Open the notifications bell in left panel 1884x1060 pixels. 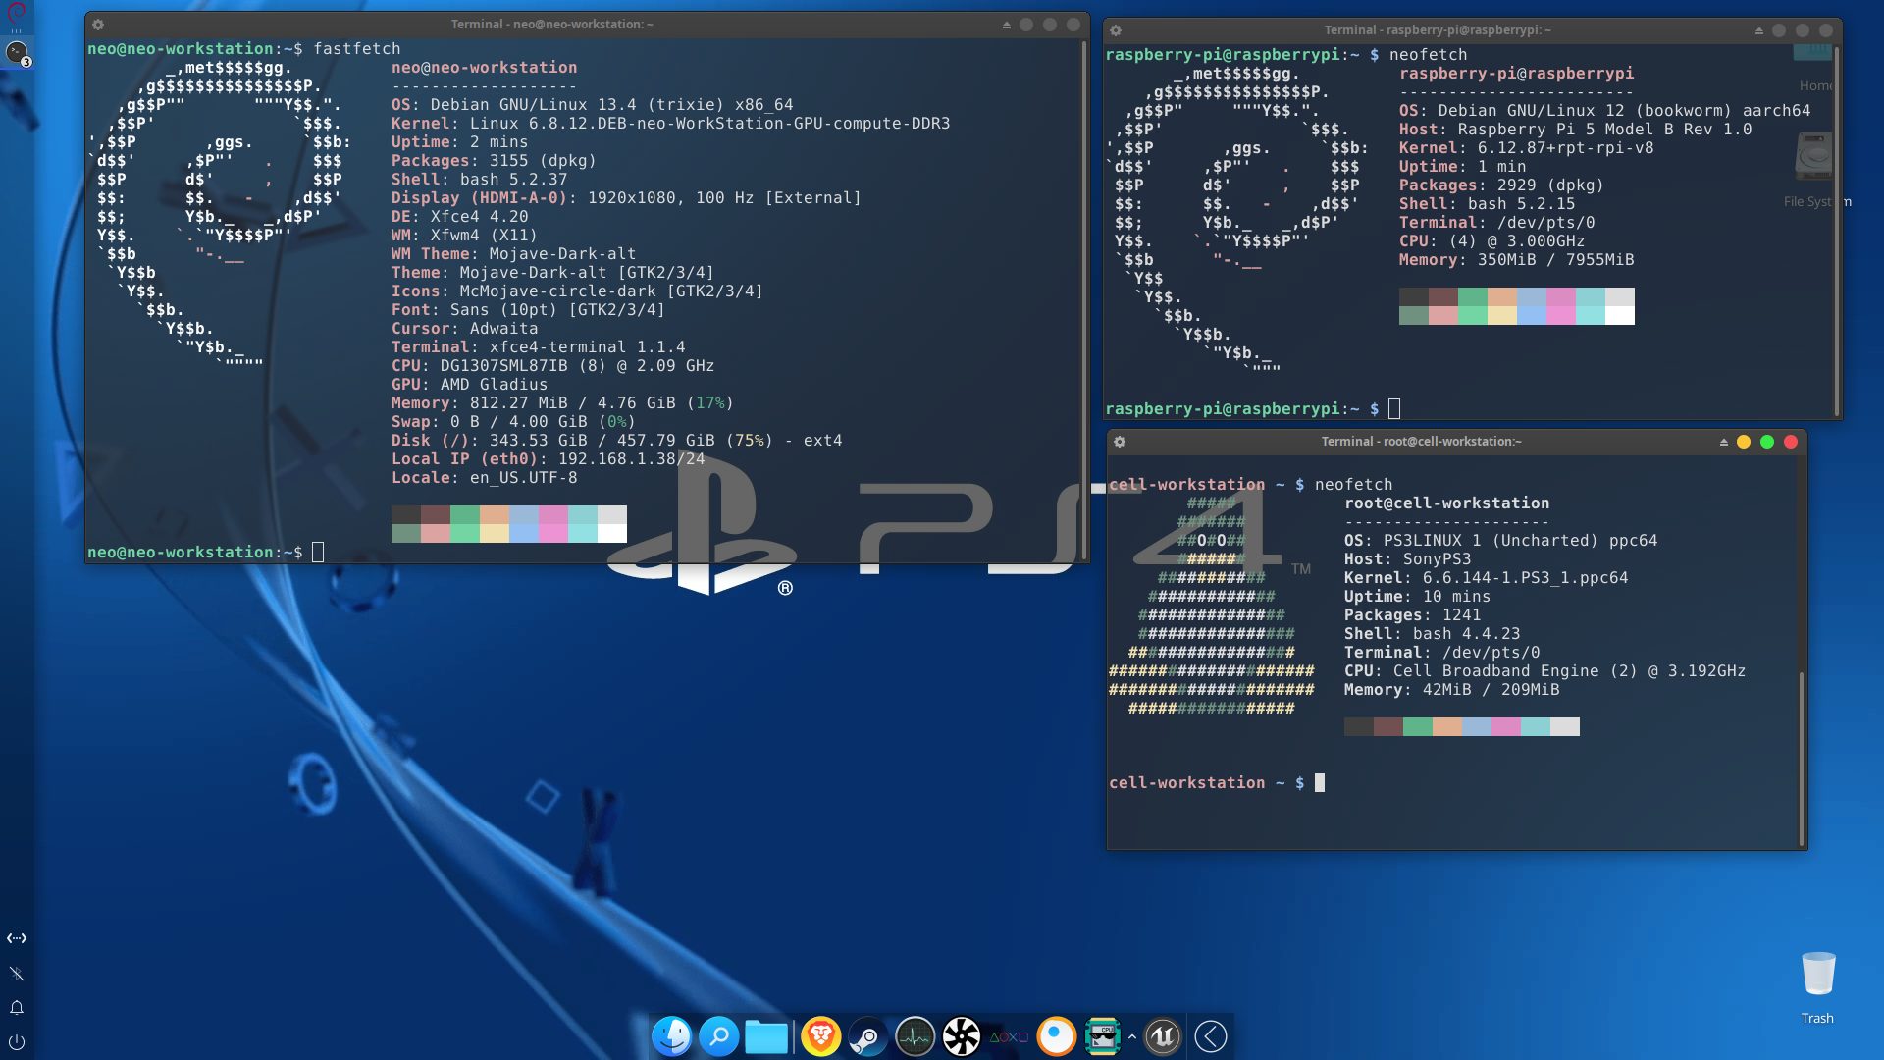point(17,1008)
